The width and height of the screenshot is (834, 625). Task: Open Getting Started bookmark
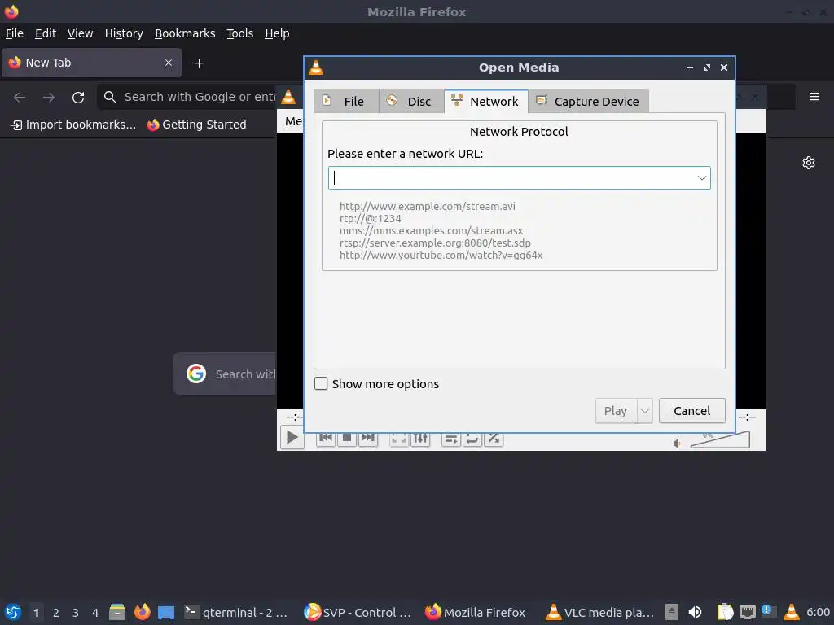[197, 125]
